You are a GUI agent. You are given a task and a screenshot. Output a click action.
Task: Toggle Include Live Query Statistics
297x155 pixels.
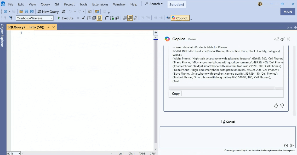112,18
